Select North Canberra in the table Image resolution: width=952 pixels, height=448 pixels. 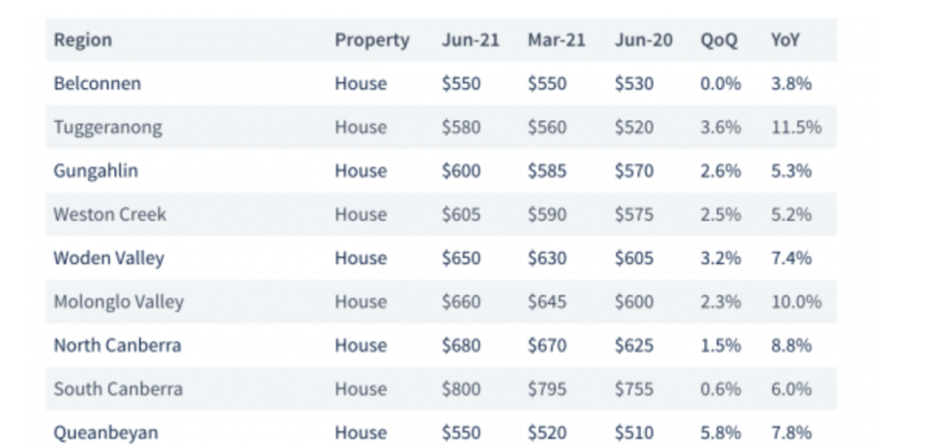tap(117, 345)
